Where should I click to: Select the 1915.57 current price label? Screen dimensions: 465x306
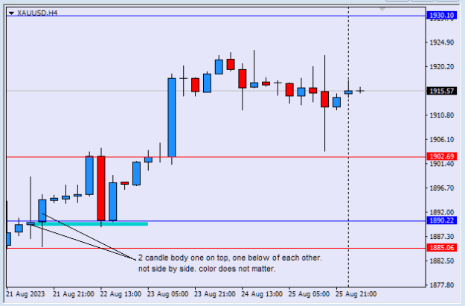(442, 91)
